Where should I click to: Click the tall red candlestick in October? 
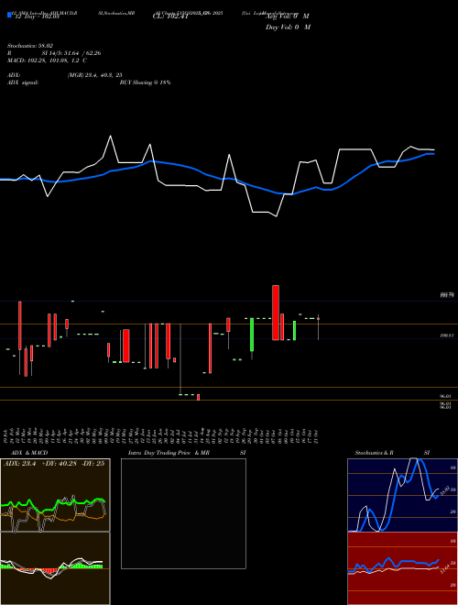coord(276,313)
